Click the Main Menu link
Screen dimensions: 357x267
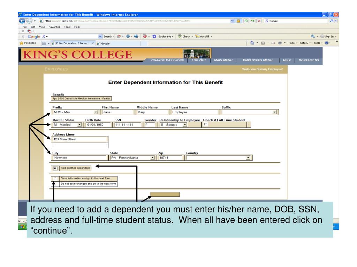[x=223, y=60]
